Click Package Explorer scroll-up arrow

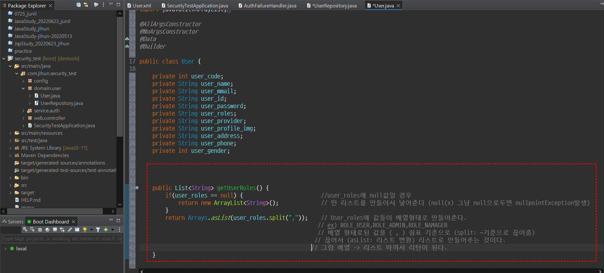[x=120, y=14]
